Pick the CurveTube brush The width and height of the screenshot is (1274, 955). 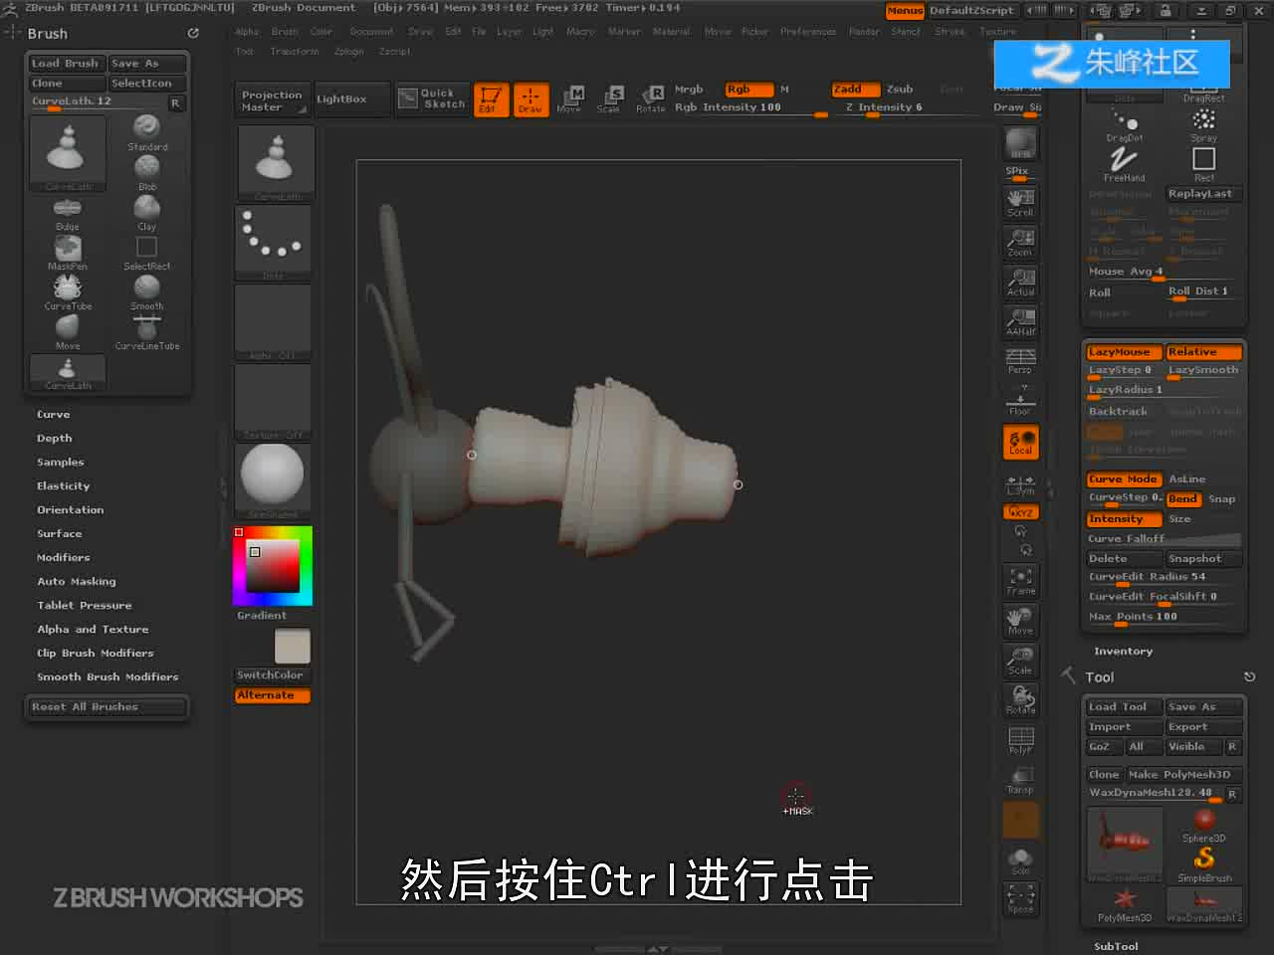(68, 292)
